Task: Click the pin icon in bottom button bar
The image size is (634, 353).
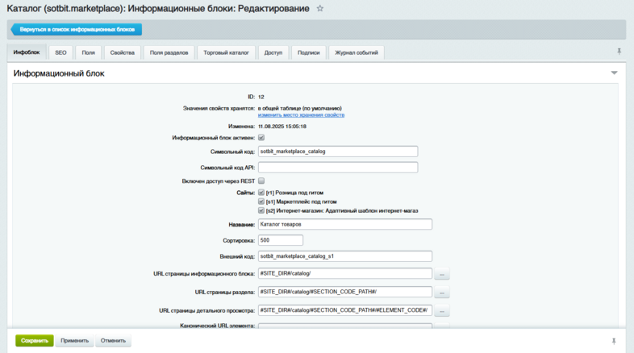Action: coord(615,341)
